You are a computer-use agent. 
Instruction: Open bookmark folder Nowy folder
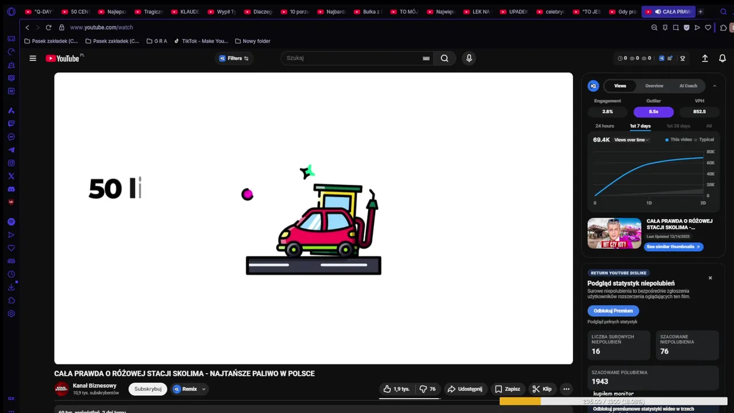point(252,41)
